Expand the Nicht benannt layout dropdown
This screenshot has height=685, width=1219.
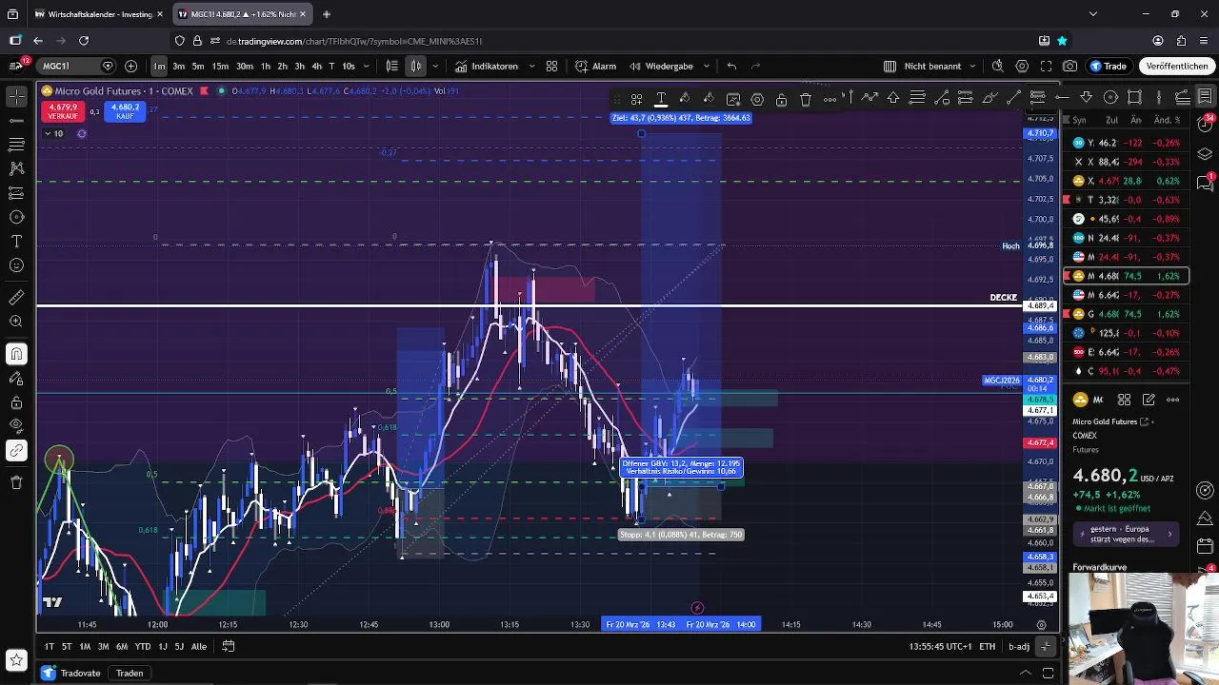point(972,66)
